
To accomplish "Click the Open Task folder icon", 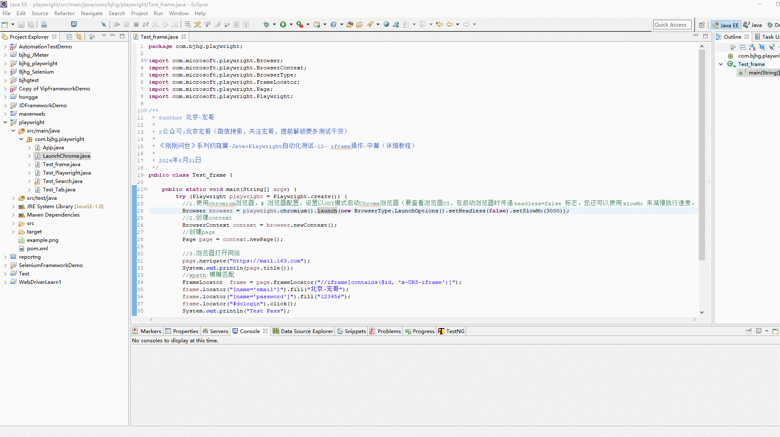I will pos(359,24).
